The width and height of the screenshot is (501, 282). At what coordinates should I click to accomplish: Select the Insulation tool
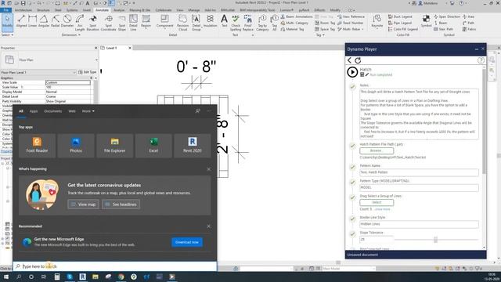(211, 21)
